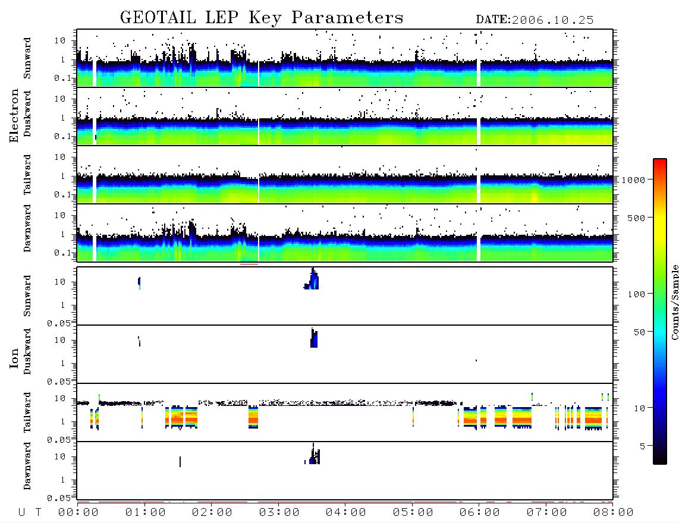Click the red top of the colorbar
679x523 pixels.
coord(660,165)
